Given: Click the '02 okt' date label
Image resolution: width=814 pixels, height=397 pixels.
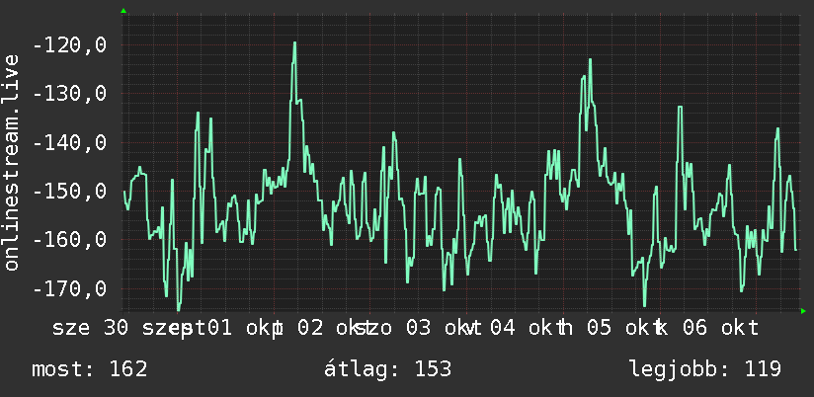Looking at the screenshot, I should click(x=332, y=329).
